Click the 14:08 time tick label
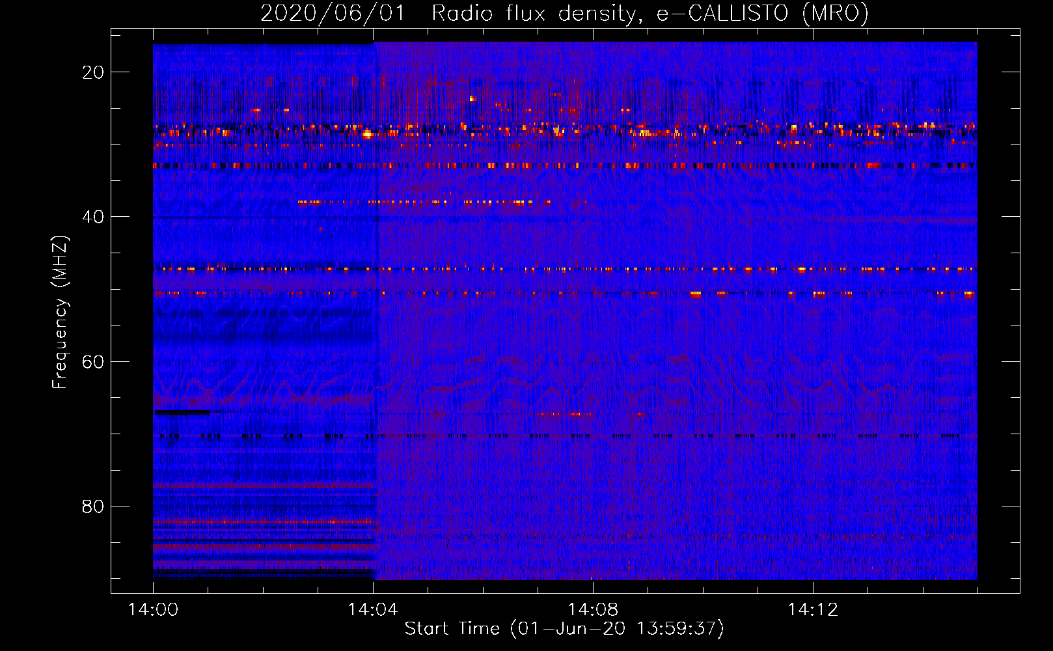 593,609
